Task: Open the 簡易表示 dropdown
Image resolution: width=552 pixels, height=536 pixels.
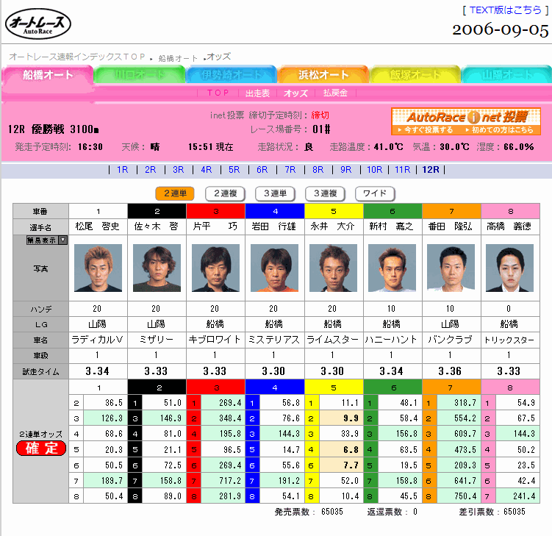Action: [x=47, y=240]
